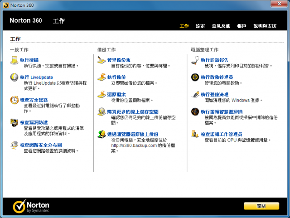Click the 執行登錄清理 icon
Image resolution: width=290 pixels, height=218 pixels.
195,95
